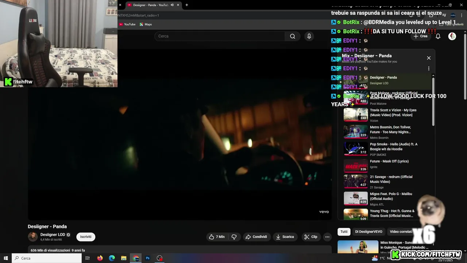Click the taskbar Cerca search box
Viewport: 467px width, 263px height.
(47, 258)
